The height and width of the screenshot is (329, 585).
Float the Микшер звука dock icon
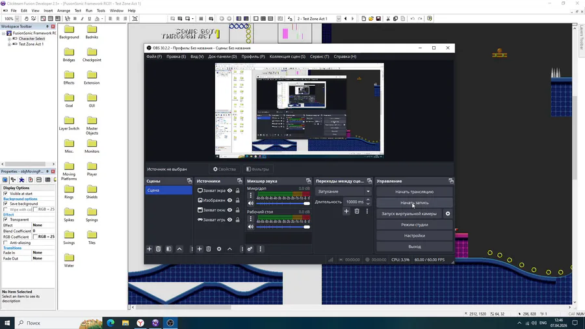pyautogui.click(x=308, y=181)
